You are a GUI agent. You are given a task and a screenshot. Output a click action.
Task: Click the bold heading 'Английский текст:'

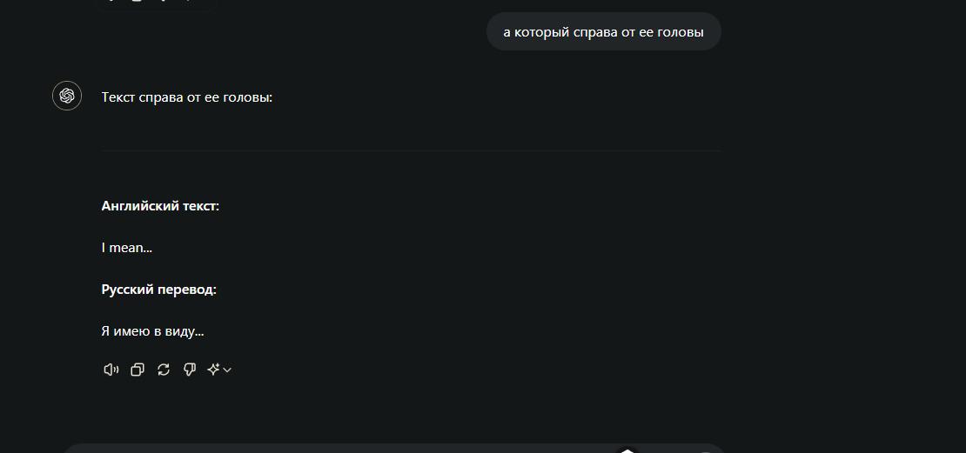[160, 206]
